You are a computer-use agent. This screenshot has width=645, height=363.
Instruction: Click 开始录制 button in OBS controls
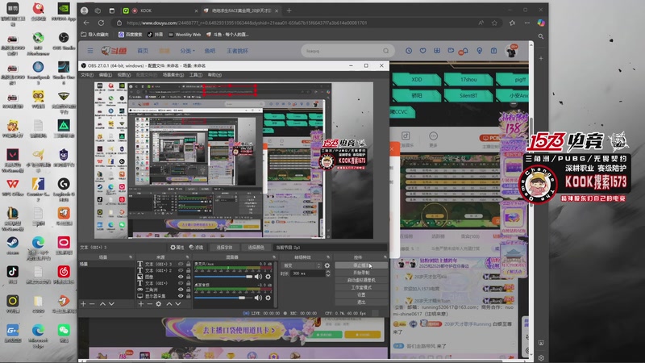[x=361, y=273]
